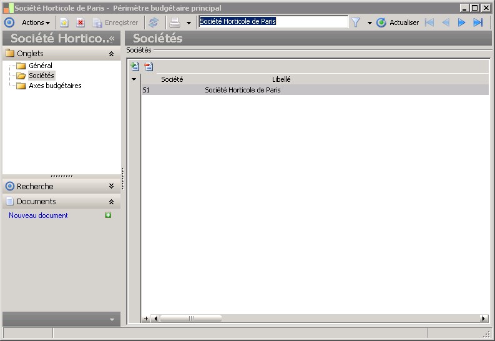
Task: Click the horizontal pane splitter dots
Action: (62, 176)
